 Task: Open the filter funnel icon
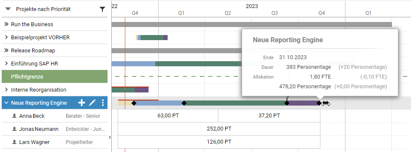pyautogui.click(x=102, y=9)
